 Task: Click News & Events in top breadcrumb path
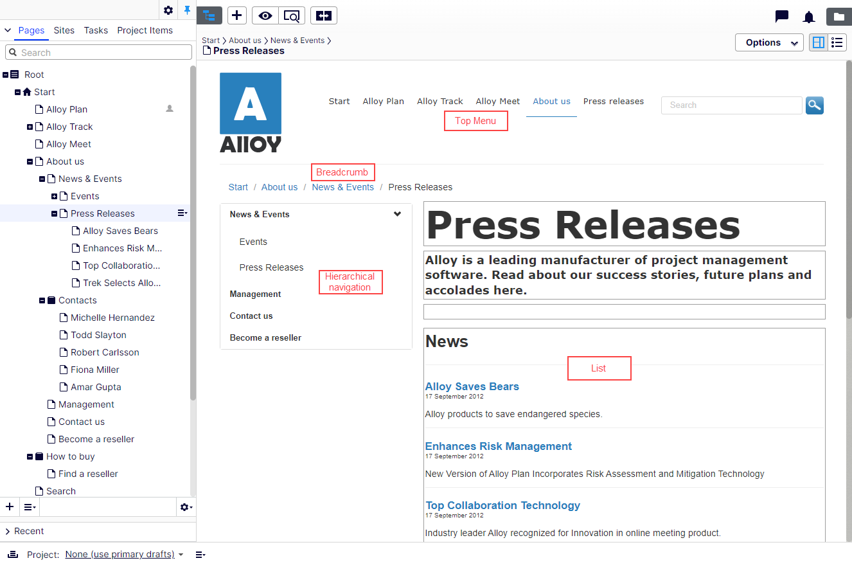pos(297,40)
